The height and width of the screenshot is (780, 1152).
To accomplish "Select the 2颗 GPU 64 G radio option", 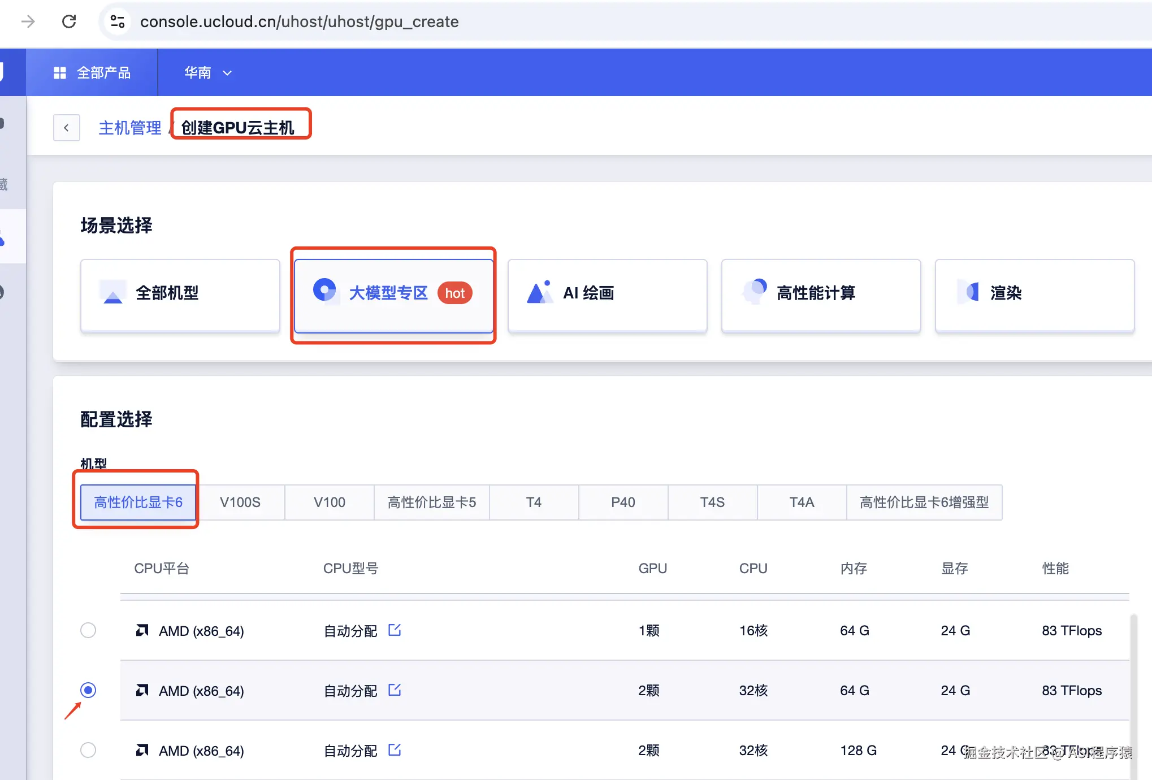I will coord(88,690).
